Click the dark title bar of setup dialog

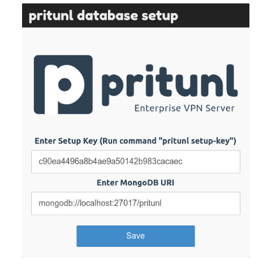pos(136,15)
